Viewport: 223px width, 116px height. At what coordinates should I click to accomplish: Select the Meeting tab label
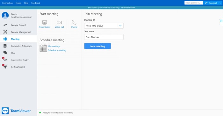[x=15, y=39]
